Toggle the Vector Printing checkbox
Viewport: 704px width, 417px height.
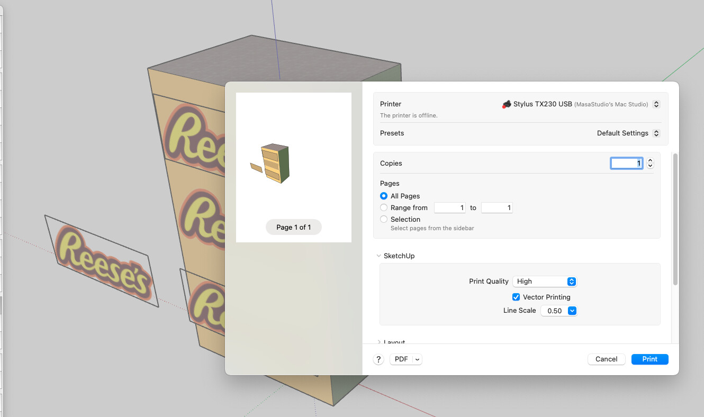(516, 297)
